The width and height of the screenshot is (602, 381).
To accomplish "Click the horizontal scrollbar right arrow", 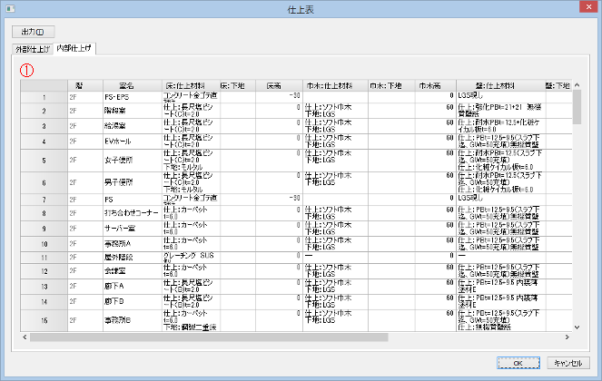I will [566, 337].
